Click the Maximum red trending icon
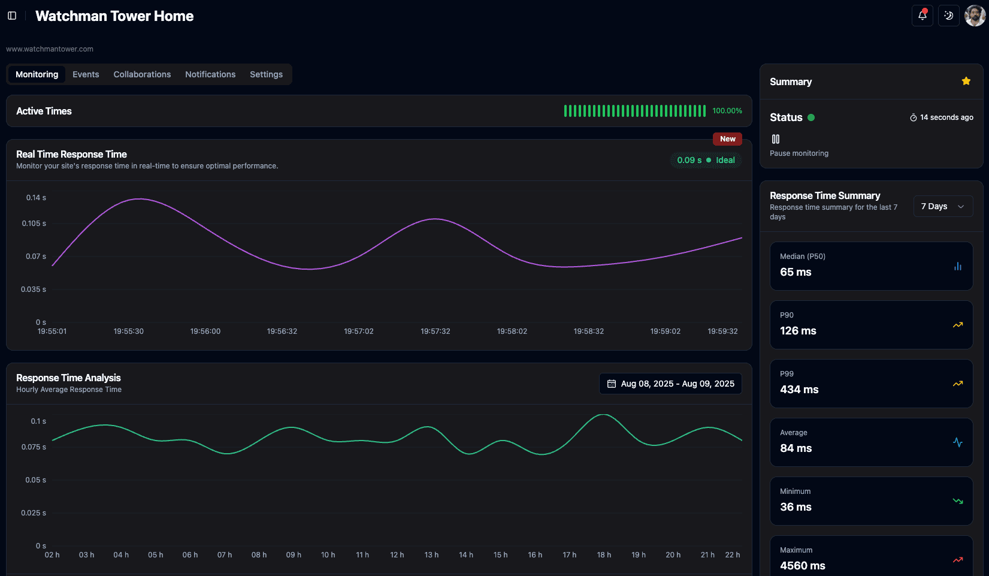This screenshot has height=576, width=989. pyautogui.click(x=957, y=560)
